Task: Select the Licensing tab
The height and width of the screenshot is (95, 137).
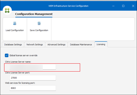Action: [101, 44]
